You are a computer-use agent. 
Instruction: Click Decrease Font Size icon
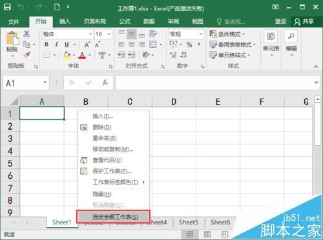click(x=97, y=45)
